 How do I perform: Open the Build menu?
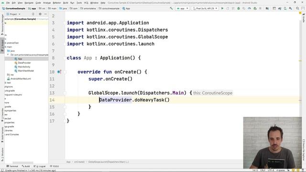pos(66,3)
